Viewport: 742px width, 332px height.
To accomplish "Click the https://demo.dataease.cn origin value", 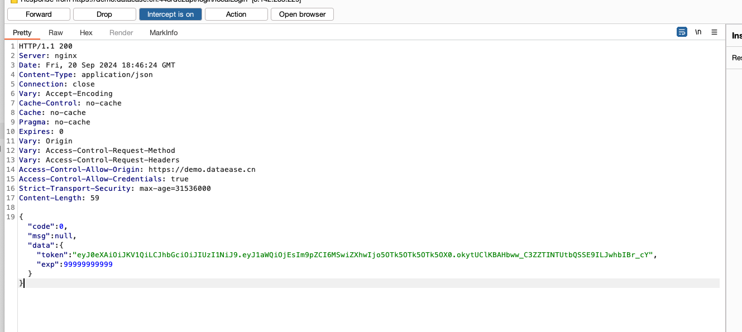I will pos(202,170).
